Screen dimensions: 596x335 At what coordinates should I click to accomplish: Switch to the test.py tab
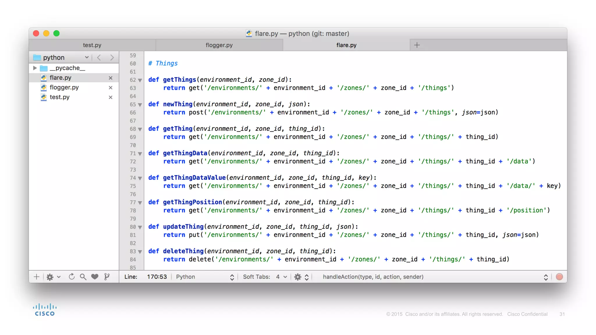pos(92,45)
